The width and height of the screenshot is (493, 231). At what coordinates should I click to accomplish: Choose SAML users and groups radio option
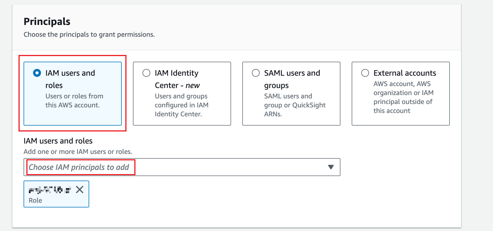(x=256, y=73)
